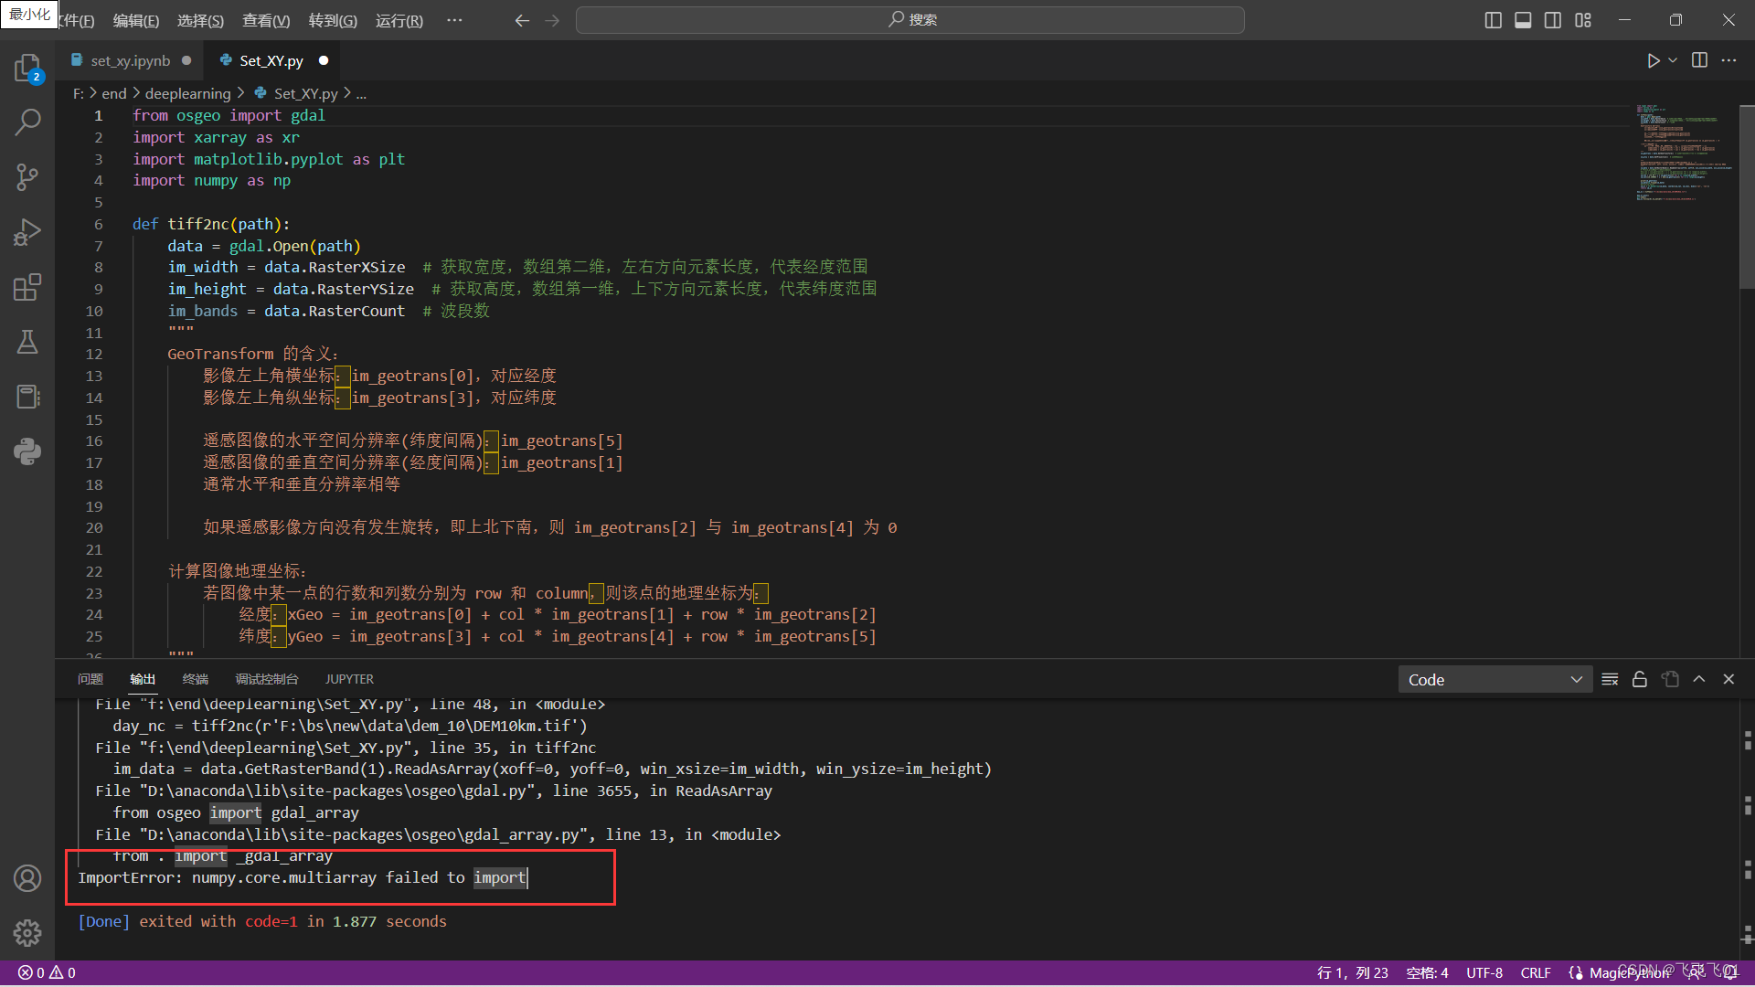The width and height of the screenshot is (1755, 987).
Task: Open the Search view in activity bar
Action: (27, 122)
